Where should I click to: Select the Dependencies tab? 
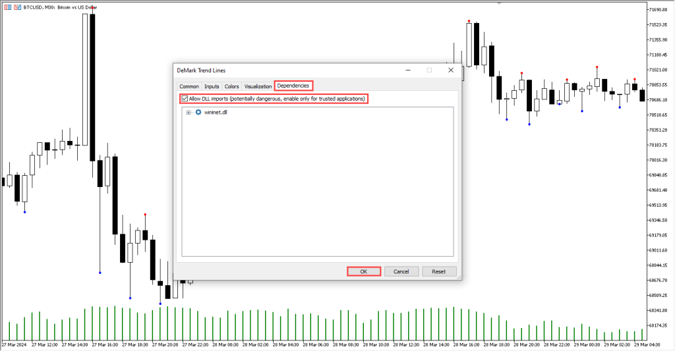coord(293,86)
